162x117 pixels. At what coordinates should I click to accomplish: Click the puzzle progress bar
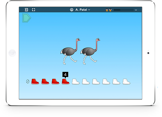click(124, 10)
